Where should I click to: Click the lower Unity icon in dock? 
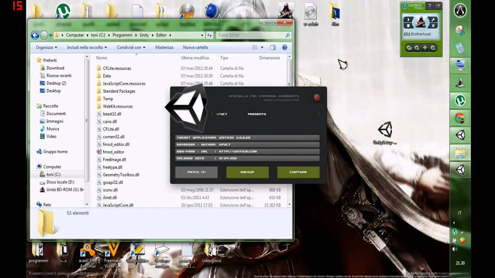click(x=460, y=170)
